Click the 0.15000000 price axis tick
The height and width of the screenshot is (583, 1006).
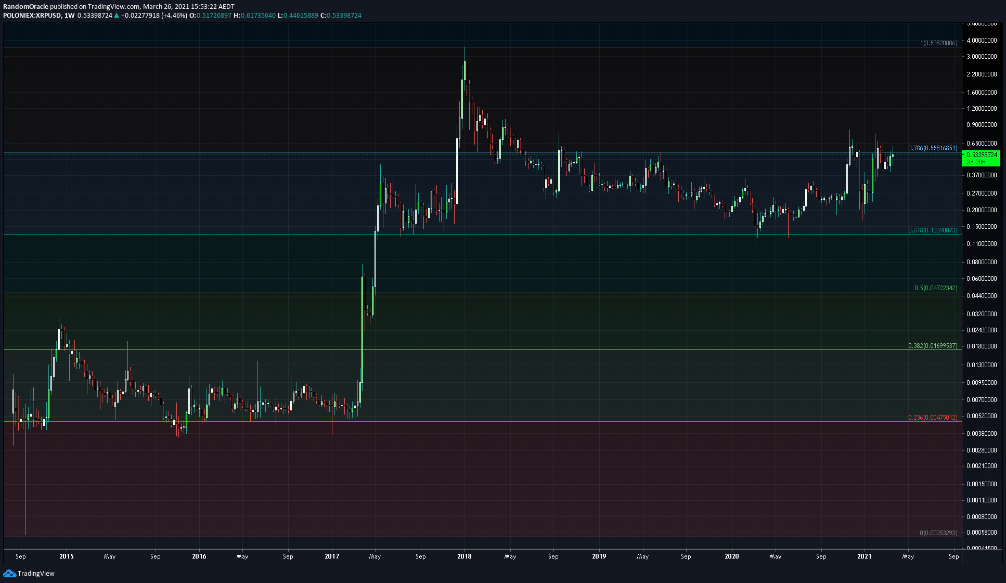click(x=982, y=227)
